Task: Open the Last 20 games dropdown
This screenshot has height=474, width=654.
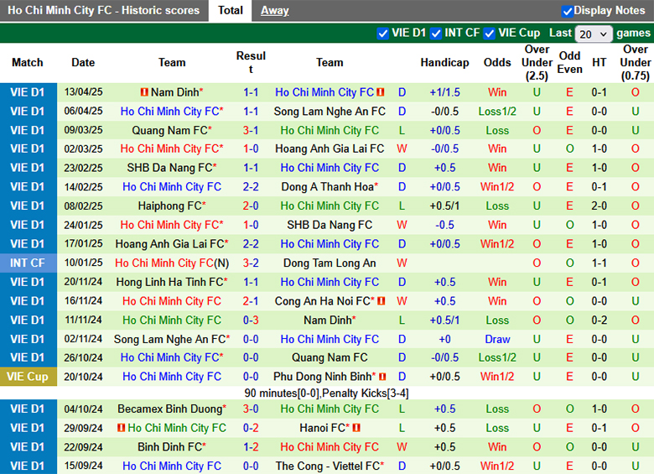Action: click(594, 34)
